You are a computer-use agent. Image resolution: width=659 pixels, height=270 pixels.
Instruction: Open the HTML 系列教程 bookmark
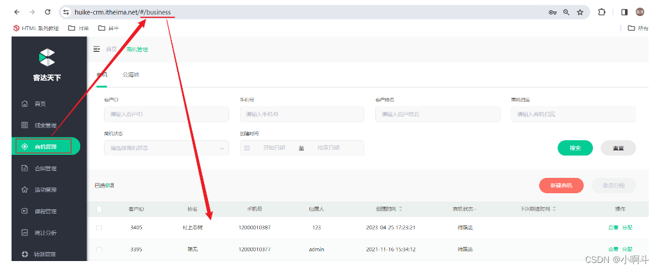(36, 28)
